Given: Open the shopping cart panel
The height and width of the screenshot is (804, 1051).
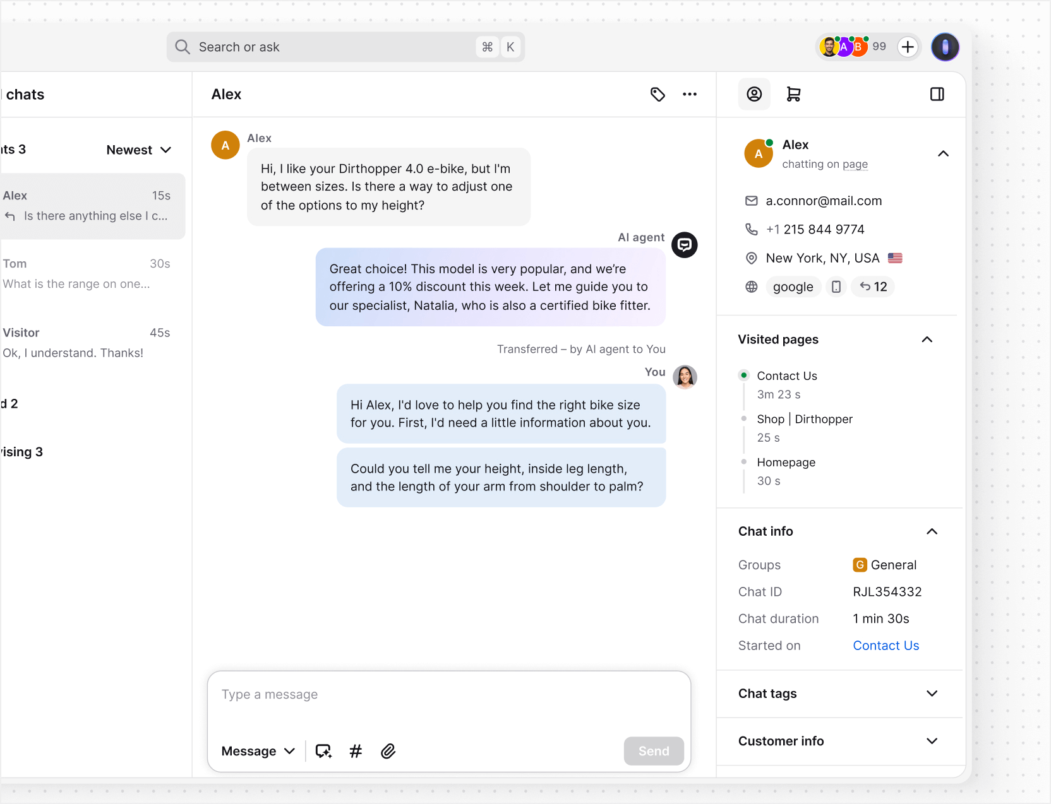Looking at the screenshot, I should (794, 93).
